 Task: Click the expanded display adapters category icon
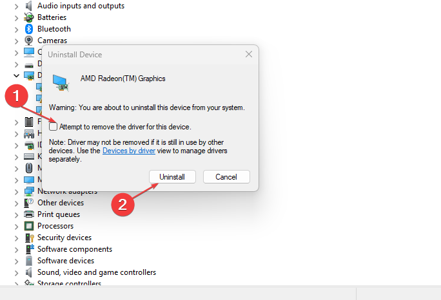coord(28,75)
